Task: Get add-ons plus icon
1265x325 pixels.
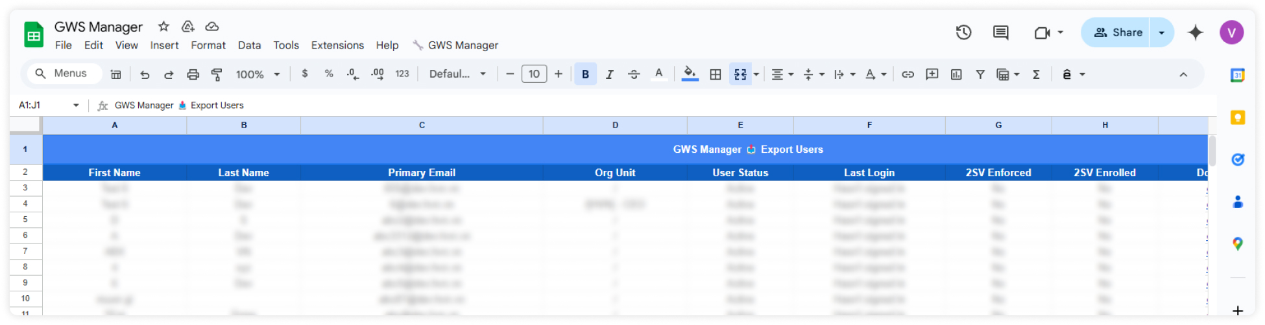Action: [x=1237, y=311]
